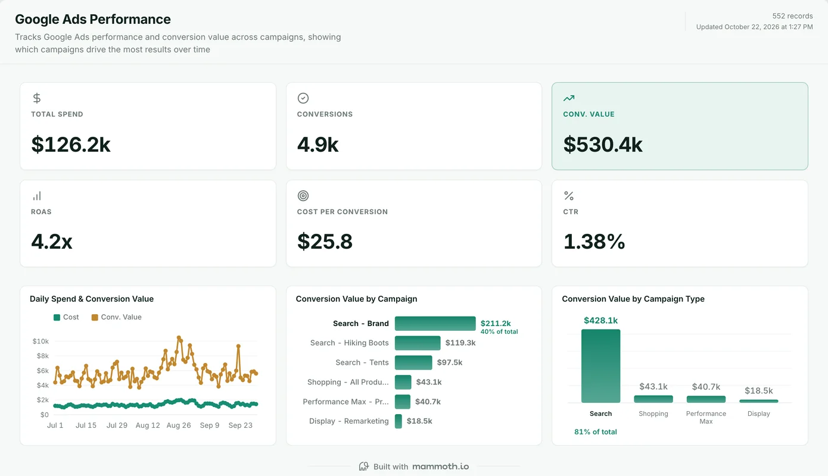Click the $428.1k Search value label
The width and height of the screenshot is (828, 476).
click(600, 320)
